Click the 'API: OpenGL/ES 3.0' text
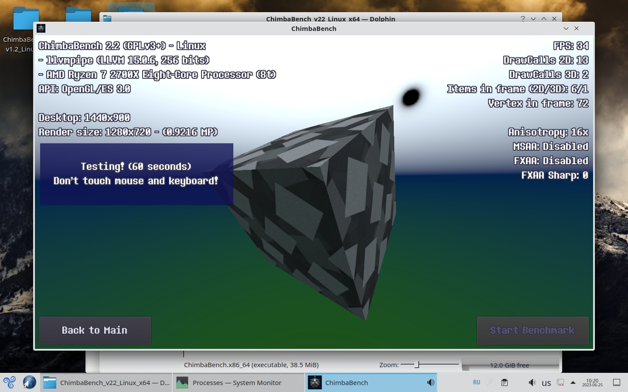This screenshot has height=392, width=628. (x=85, y=89)
